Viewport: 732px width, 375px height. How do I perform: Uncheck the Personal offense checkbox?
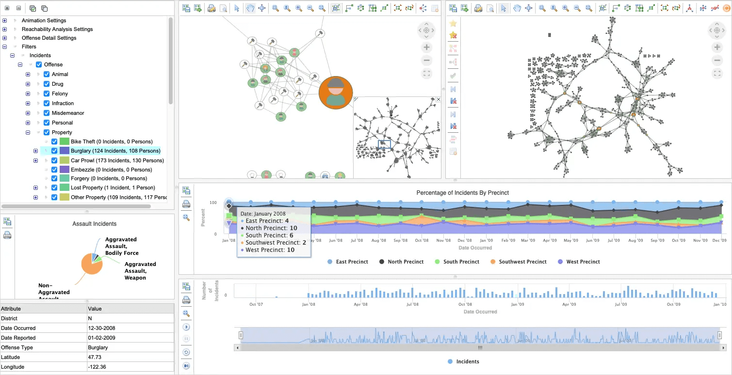[47, 123]
